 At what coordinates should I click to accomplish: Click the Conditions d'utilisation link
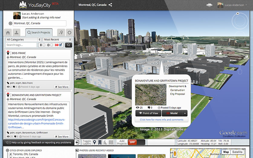[x=234, y=136]
